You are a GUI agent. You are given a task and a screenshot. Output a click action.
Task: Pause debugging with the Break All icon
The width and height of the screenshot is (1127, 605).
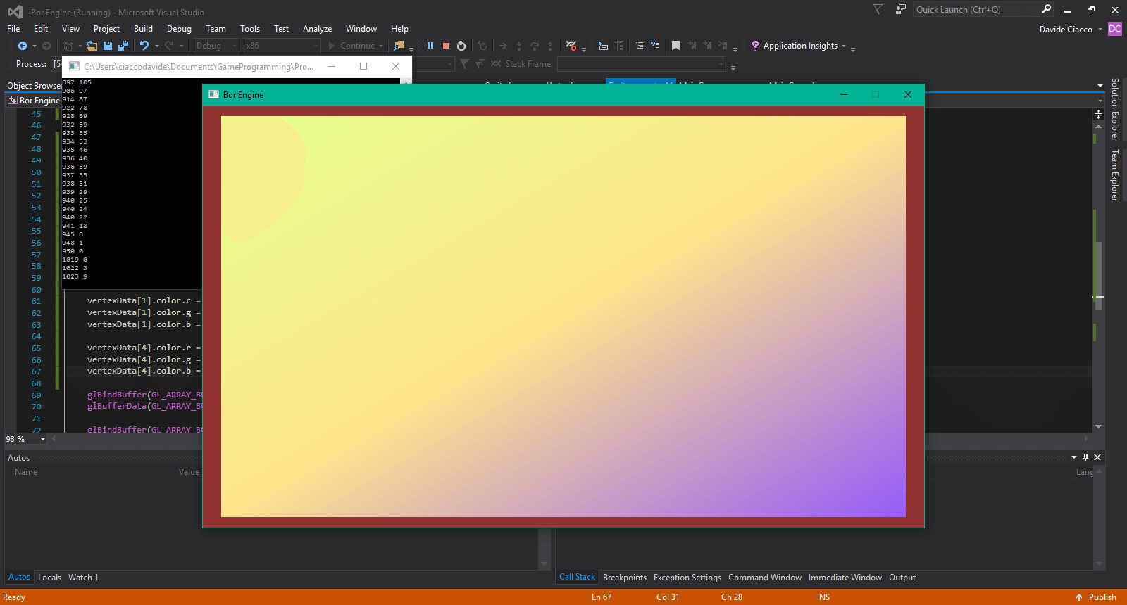tap(430, 46)
